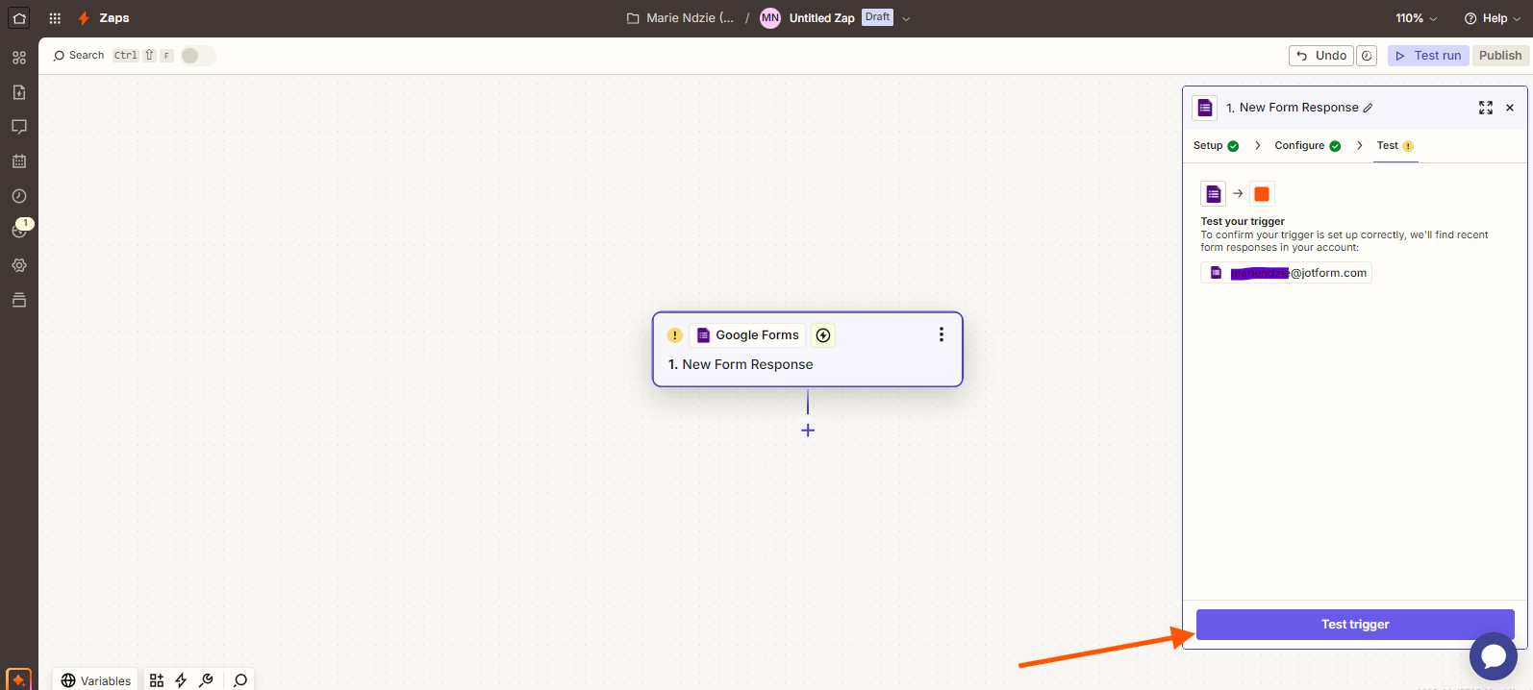
Task: Click the instant trigger bolt icon on card
Action: [823, 335]
